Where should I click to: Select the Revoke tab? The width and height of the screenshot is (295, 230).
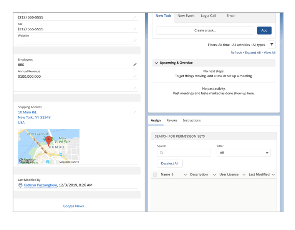[172, 120]
